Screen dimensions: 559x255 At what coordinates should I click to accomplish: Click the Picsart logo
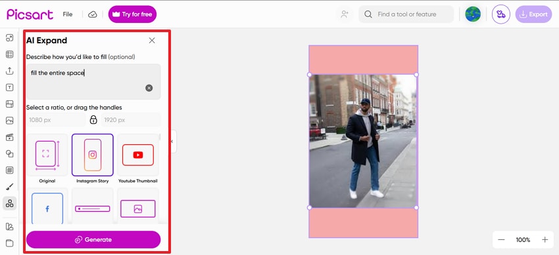pos(30,14)
